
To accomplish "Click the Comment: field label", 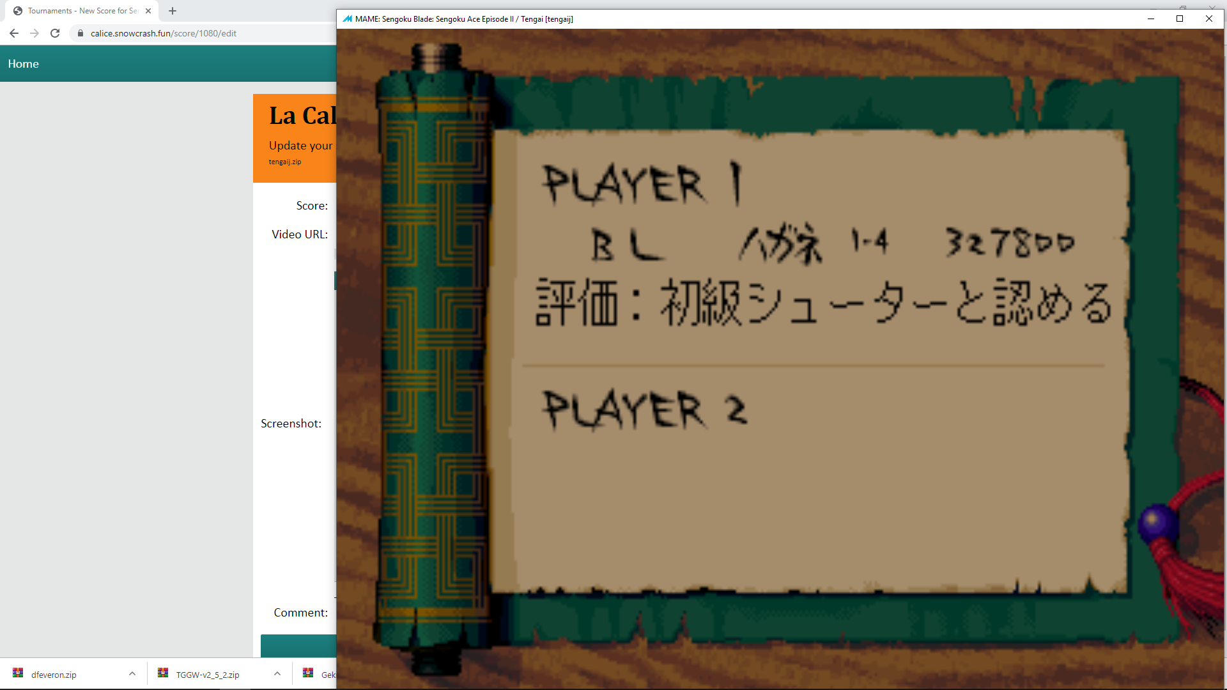I will click(301, 613).
